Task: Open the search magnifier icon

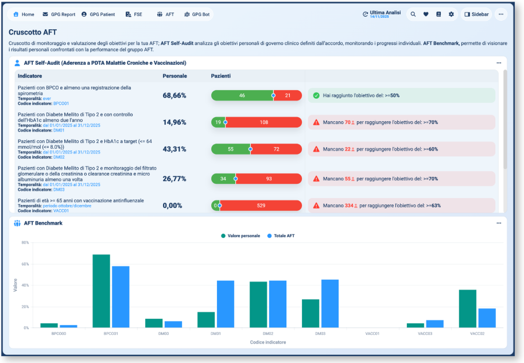Action: [x=413, y=14]
